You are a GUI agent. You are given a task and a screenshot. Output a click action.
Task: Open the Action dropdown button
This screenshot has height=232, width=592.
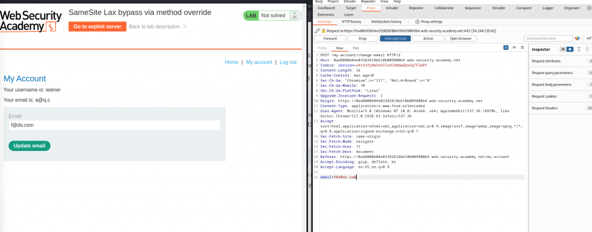tap(428, 39)
